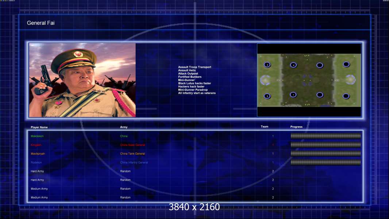The image size is (389, 219).
Task: Click the 'General Fai' title text
Action: (41, 23)
